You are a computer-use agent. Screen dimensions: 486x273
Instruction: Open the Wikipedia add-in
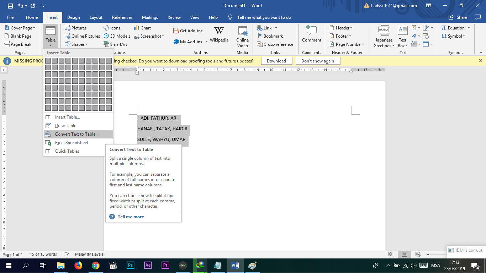point(219,36)
